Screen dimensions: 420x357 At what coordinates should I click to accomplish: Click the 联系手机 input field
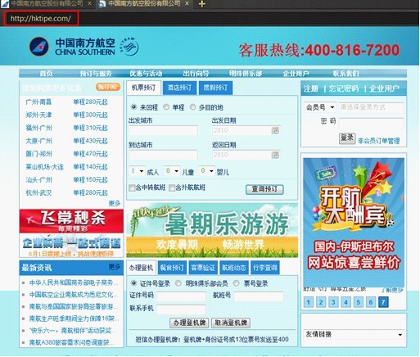click(x=181, y=310)
